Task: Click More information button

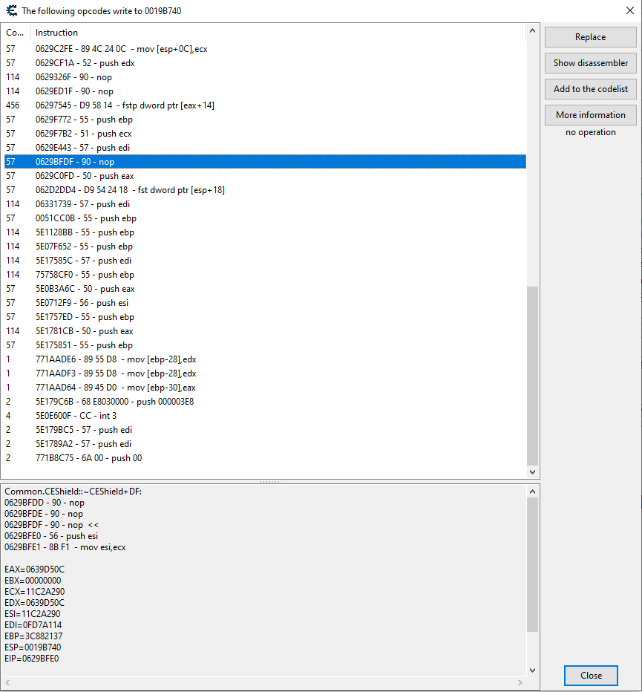Action: coord(590,115)
